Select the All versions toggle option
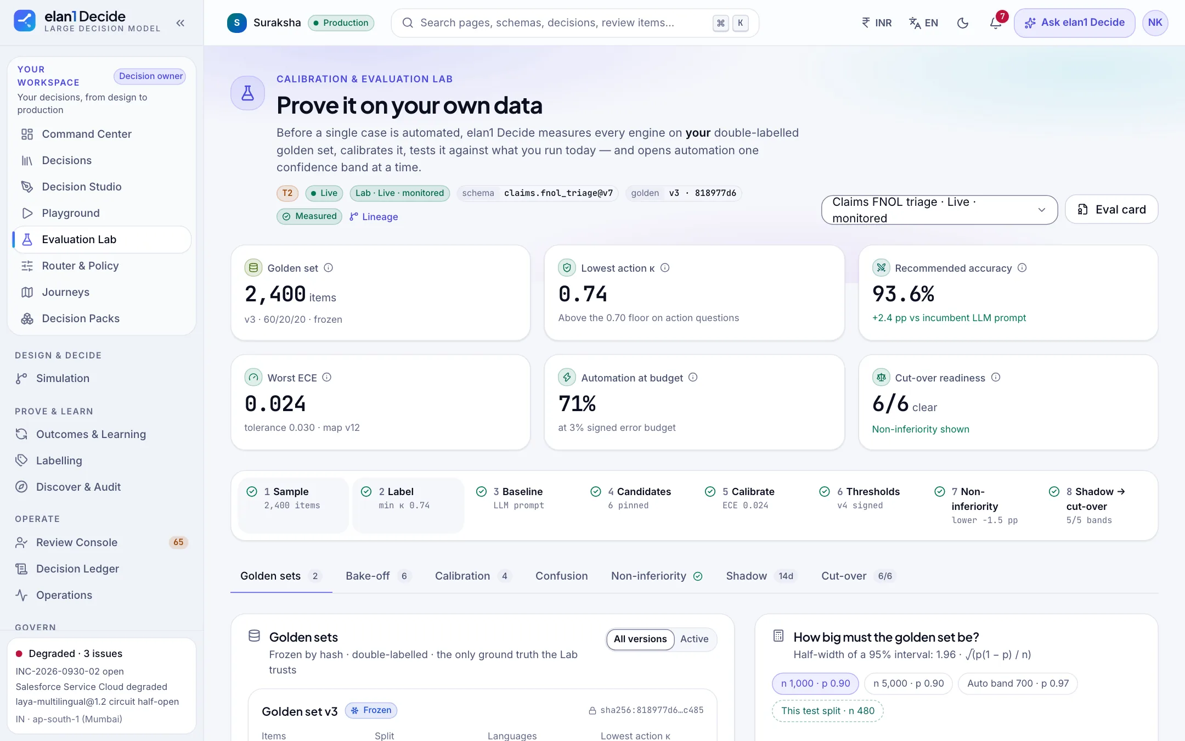Screen dimensions: 1185x741 pyautogui.click(x=640, y=639)
